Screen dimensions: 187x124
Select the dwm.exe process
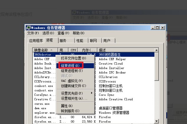pyautogui.click(x=40, y=108)
